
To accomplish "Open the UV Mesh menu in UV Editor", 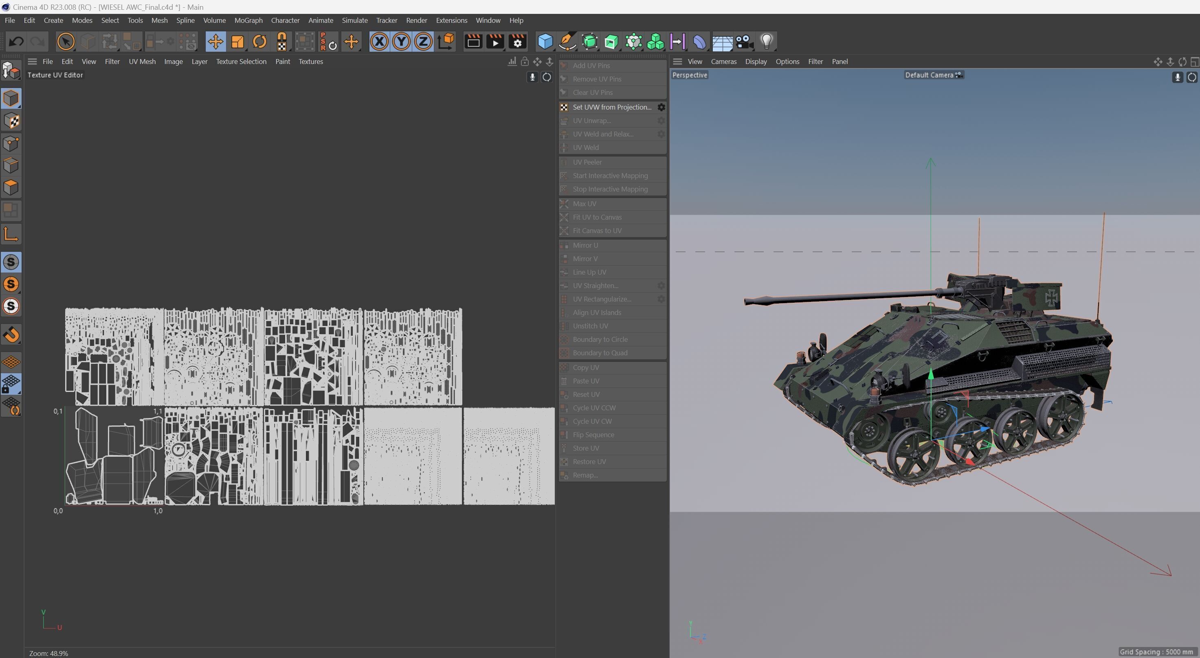I will click(142, 62).
